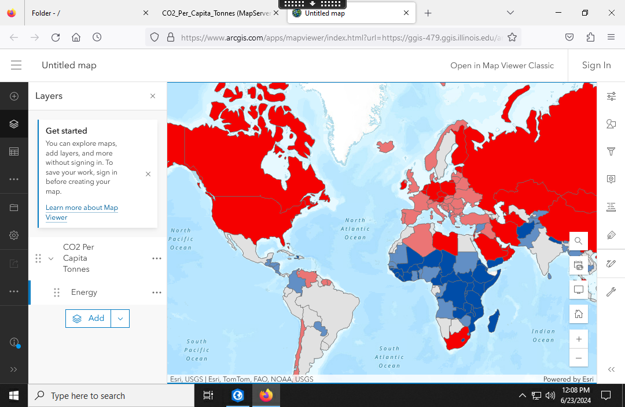The width and height of the screenshot is (625, 407).
Task: Click the Sign In button
Action: tap(596, 65)
